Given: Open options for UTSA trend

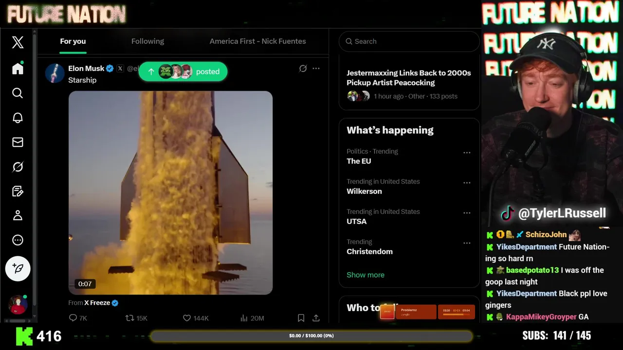Looking at the screenshot, I should (x=467, y=213).
